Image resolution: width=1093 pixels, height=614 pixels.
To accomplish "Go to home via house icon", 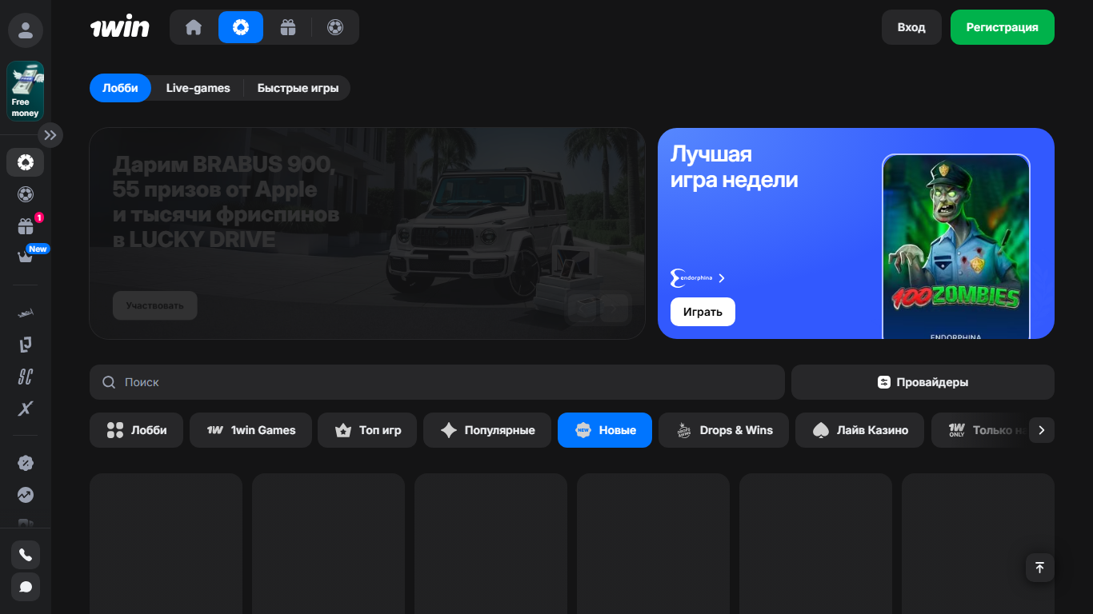I will click(x=194, y=27).
